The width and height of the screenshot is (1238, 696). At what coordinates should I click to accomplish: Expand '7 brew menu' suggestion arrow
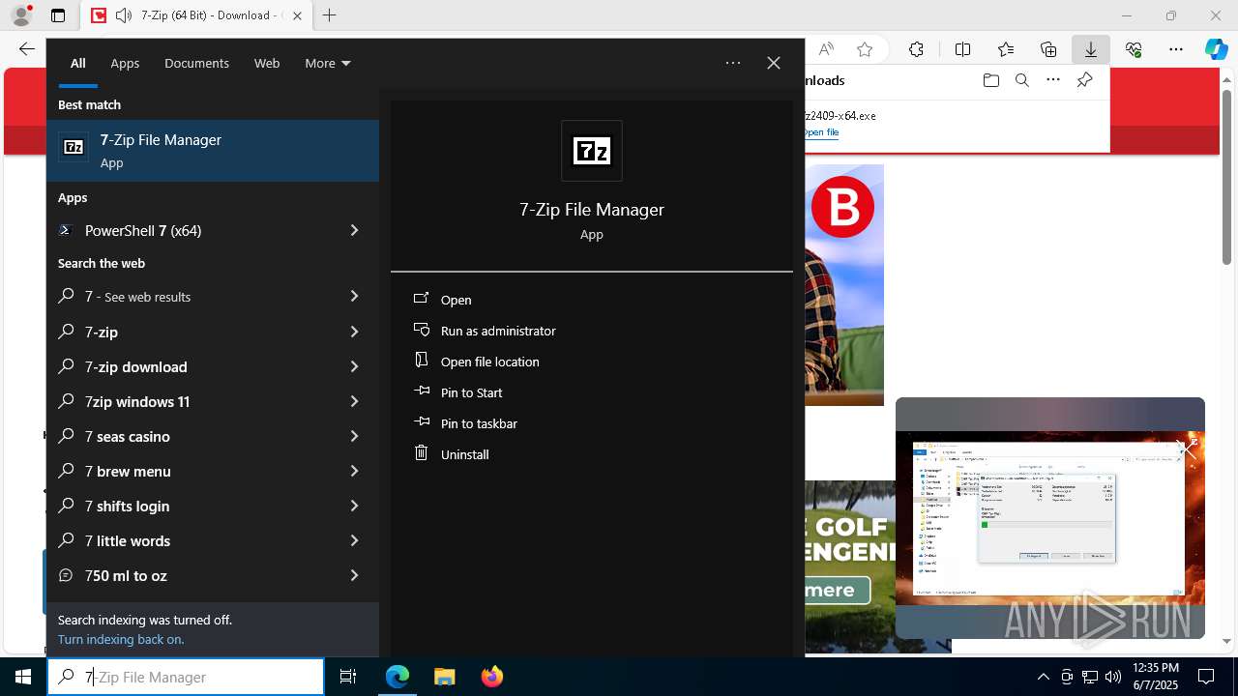point(354,471)
